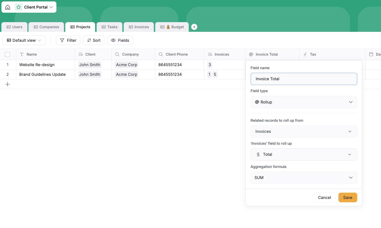Image resolution: width=381 pixels, height=228 pixels.
Task: Open the Default view dropdown
Action: pos(24,40)
